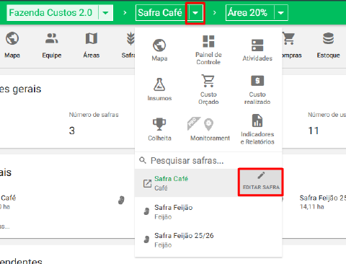Click the Safra Café breadcrumb label
This screenshot has height=264, width=346.
click(x=160, y=12)
